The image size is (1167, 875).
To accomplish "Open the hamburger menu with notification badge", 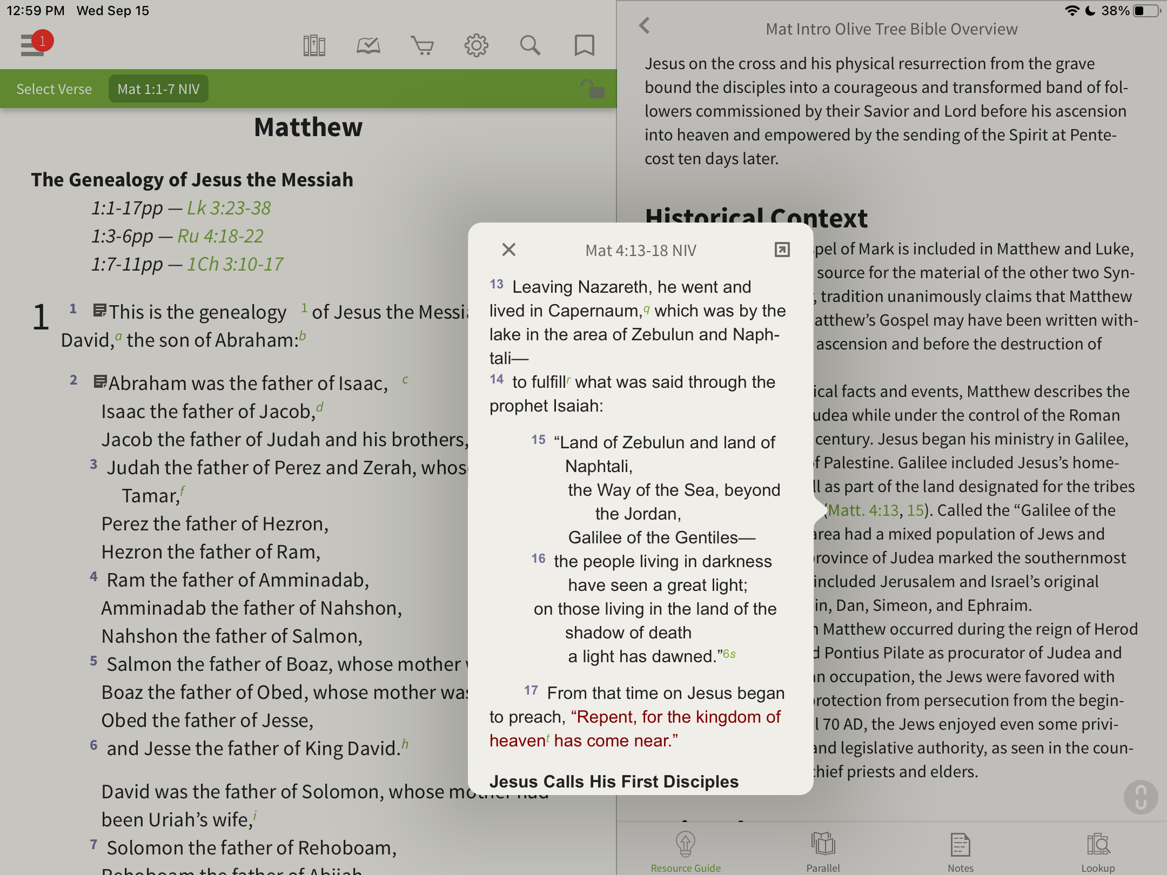I will (x=33, y=45).
